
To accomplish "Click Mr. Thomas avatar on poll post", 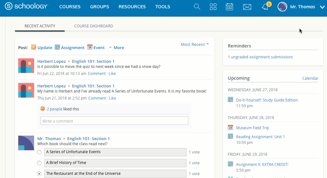I will click(26, 143).
